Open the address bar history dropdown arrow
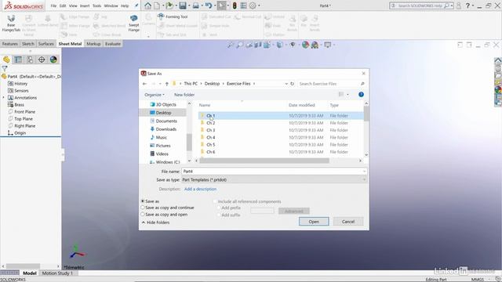 click(x=286, y=84)
